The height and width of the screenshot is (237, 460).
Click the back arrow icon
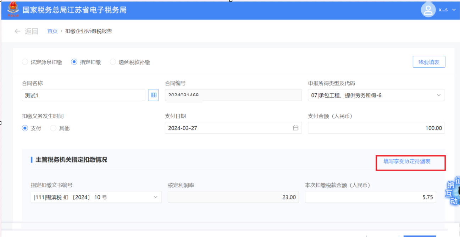pos(17,31)
